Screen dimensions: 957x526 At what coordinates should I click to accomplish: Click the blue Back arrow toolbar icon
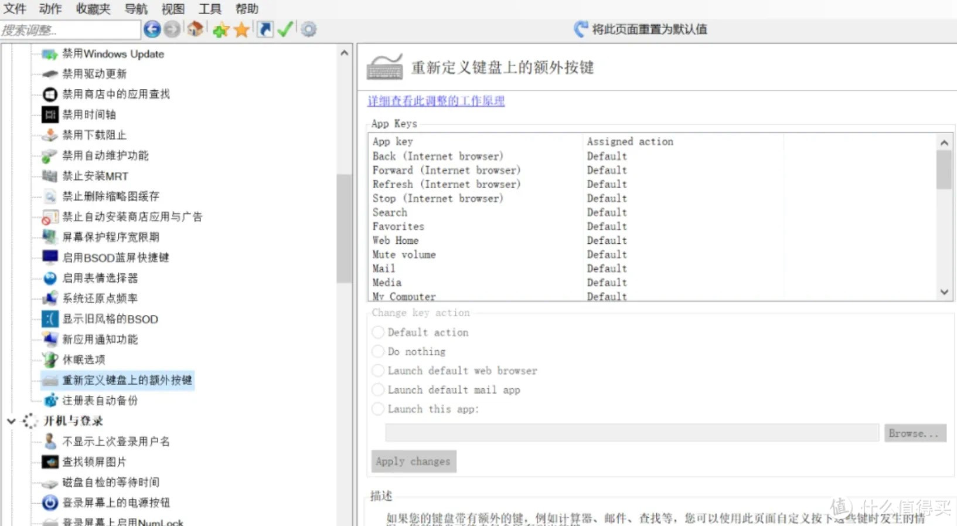152,29
